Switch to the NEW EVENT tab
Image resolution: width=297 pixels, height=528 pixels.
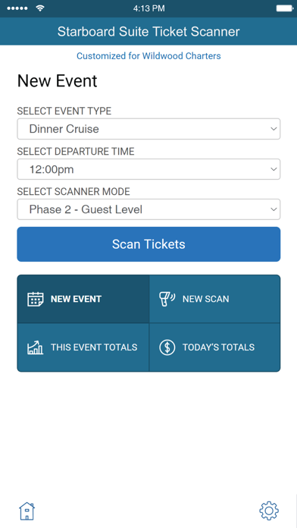pos(83,299)
